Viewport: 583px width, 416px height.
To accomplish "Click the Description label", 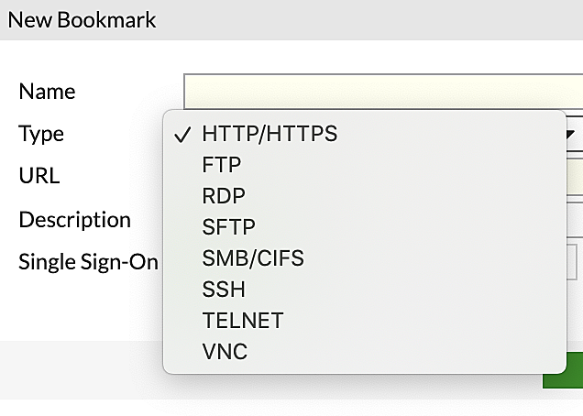I will 74,220.
